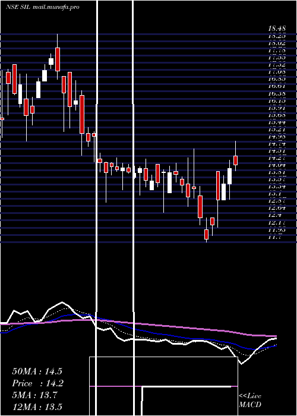
Task: Select the 5MA : 13.7 value
Action: coord(34,395)
